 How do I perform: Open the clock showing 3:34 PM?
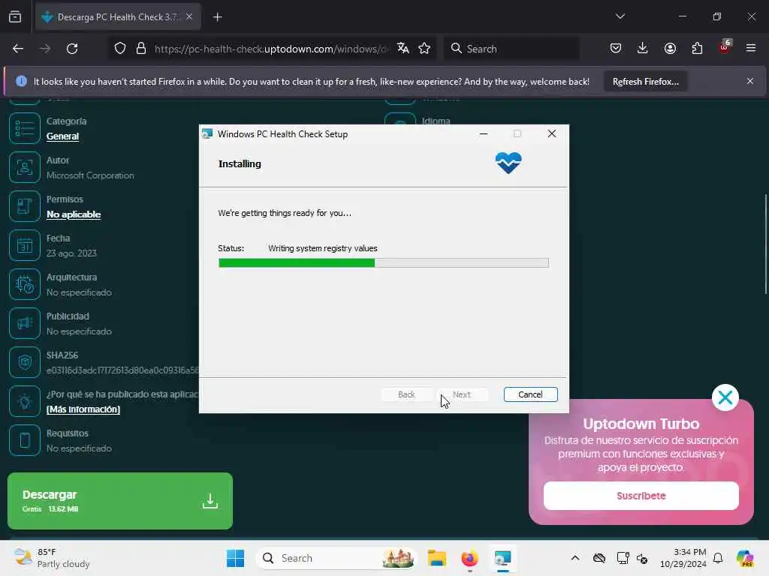683,558
